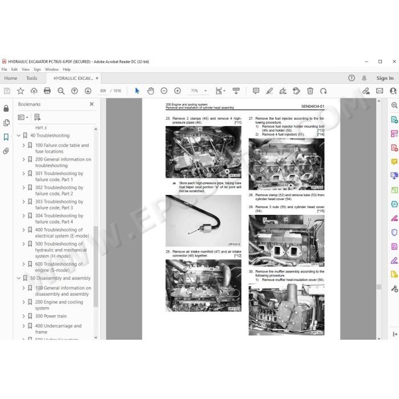Screen dimensions: 399x399
Task: Open Find text magnifier icon
Action: 61,91
